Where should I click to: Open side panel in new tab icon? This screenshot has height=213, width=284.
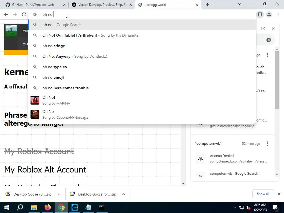coord(263,29)
